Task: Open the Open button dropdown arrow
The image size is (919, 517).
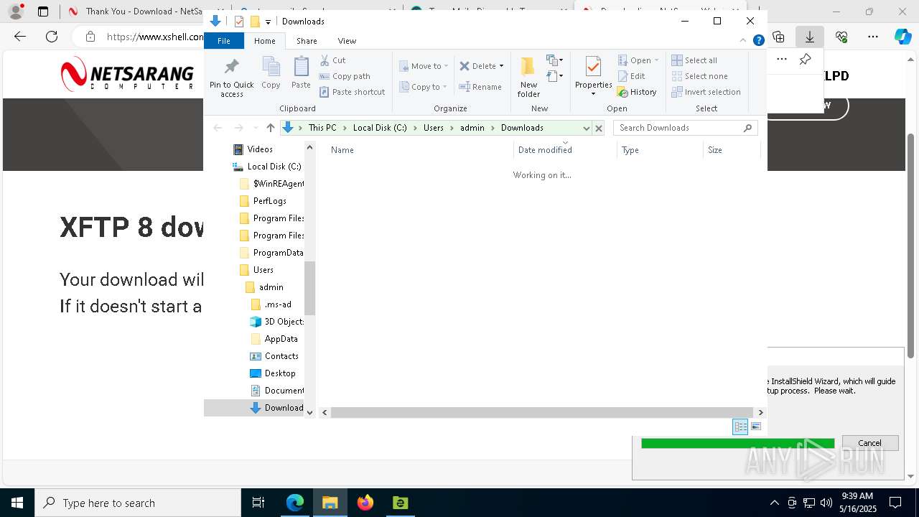Action: pos(656,60)
